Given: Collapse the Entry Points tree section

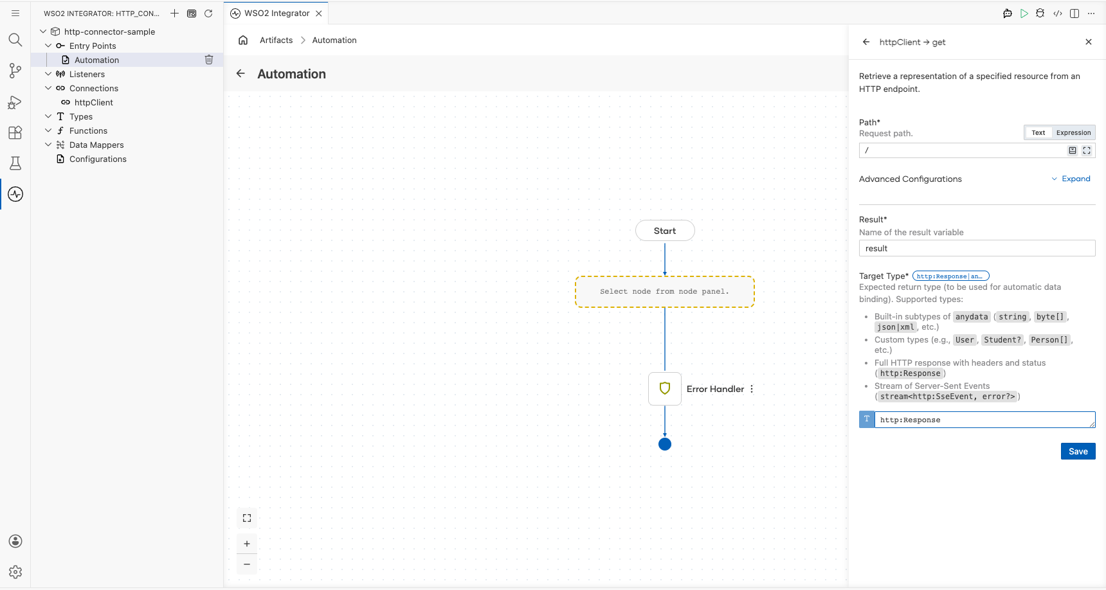Looking at the screenshot, I should [48, 46].
